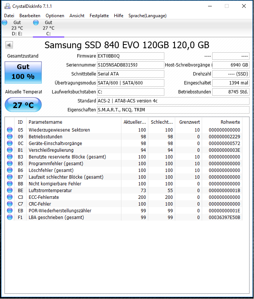Click status orb of POR-Wiederherstellungszähler row
The height and width of the screenshot is (299, 254).
[x=10, y=210]
